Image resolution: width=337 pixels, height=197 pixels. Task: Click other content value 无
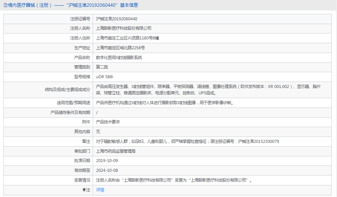(x=98, y=132)
